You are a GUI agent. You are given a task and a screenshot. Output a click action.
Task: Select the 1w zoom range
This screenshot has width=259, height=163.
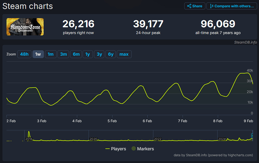(x=38, y=54)
